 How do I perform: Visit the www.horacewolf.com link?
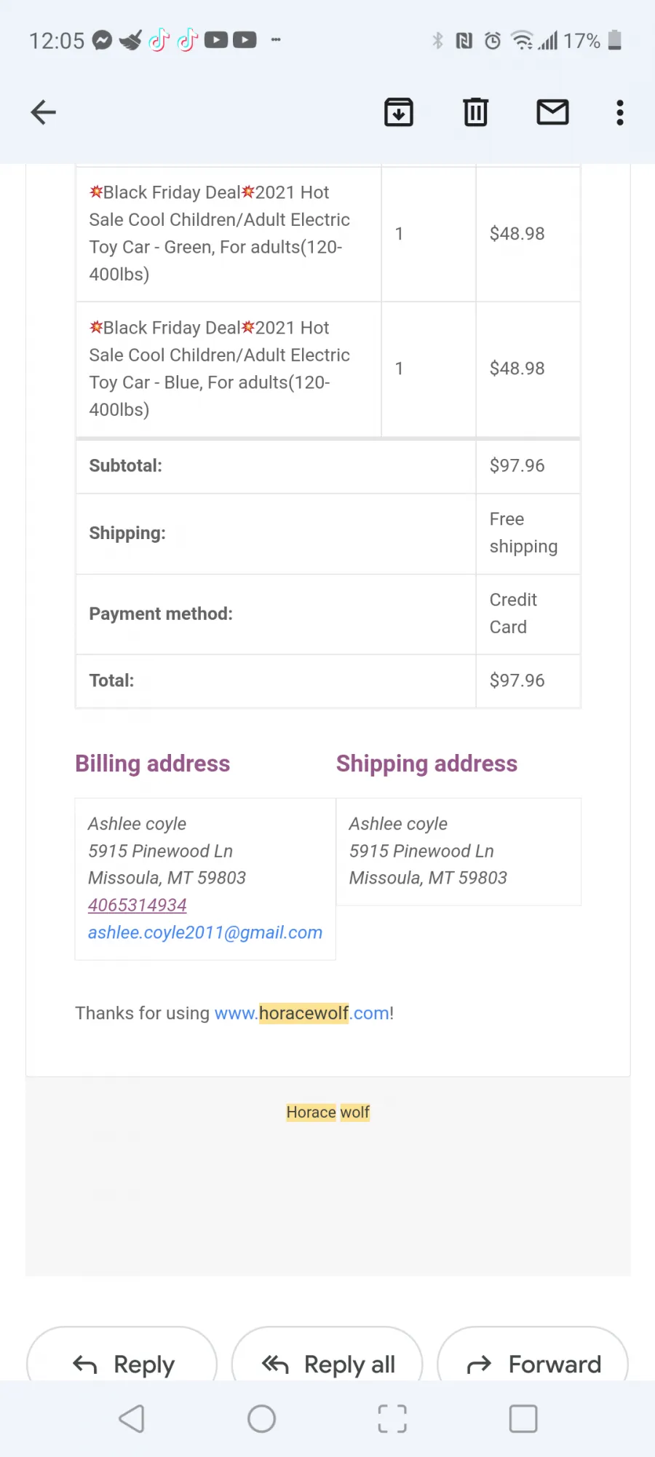[302, 1013]
